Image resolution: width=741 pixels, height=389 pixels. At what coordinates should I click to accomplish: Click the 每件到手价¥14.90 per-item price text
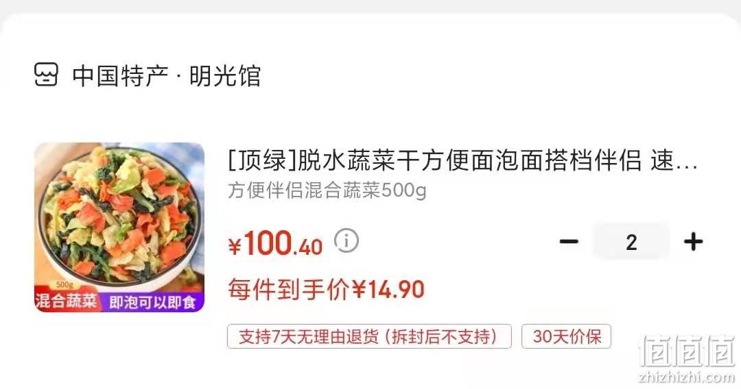pyautogui.click(x=326, y=289)
